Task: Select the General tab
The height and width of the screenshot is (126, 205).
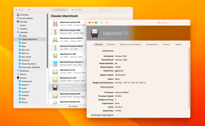Action: [99, 44]
